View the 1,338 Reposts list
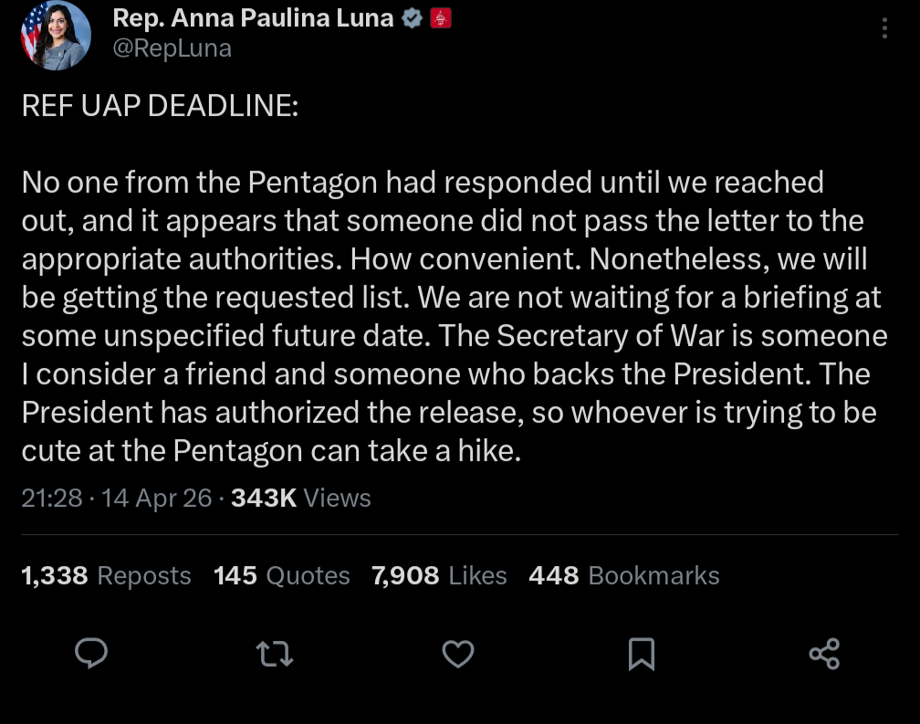 [x=106, y=576]
